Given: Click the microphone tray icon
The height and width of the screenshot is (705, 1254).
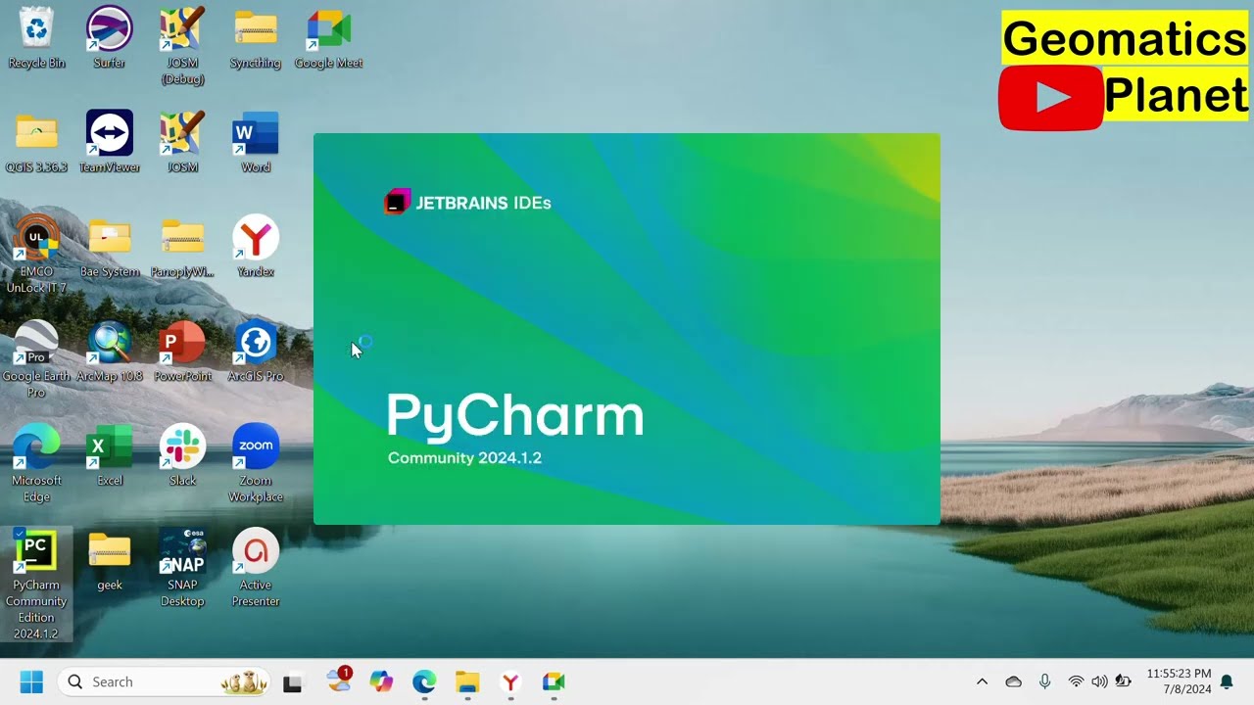Looking at the screenshot, I should (x=1045, y=681).
